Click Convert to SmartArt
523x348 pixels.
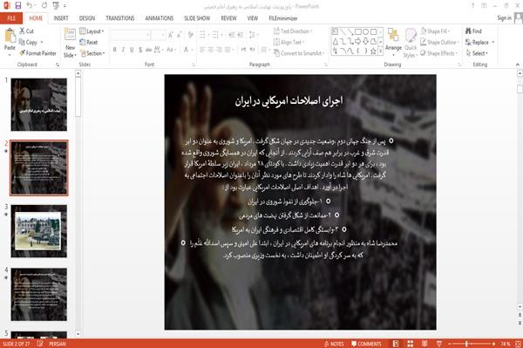click(298, 53)
